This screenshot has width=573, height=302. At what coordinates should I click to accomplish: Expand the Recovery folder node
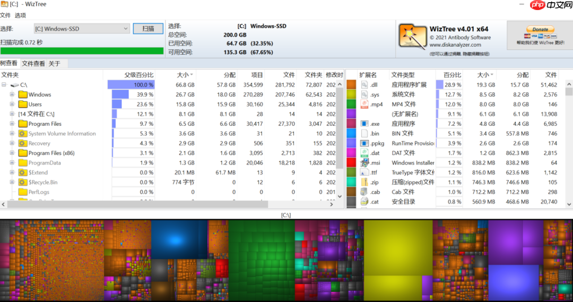coord(12,143)
